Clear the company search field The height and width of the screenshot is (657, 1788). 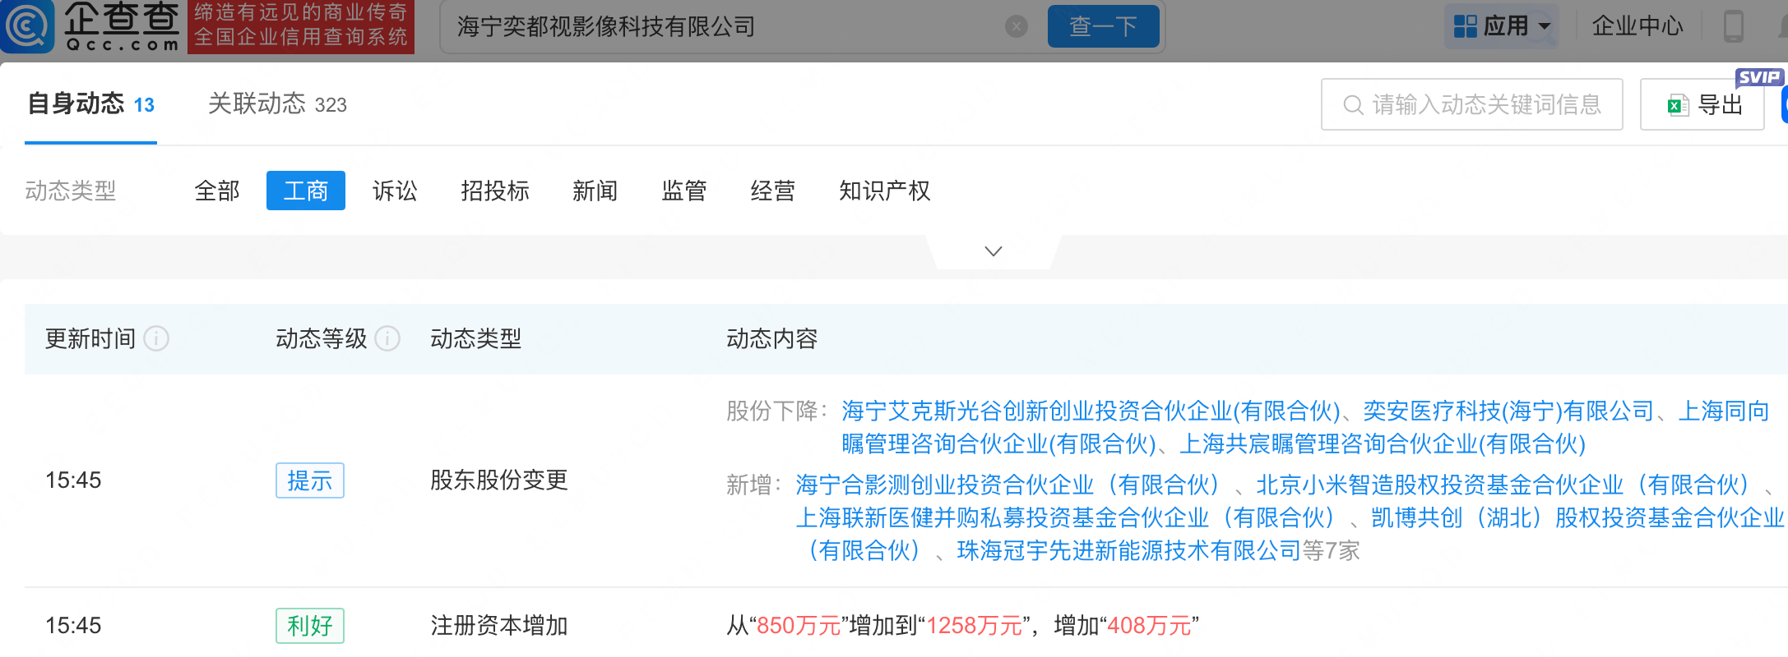pos(1017,27)
